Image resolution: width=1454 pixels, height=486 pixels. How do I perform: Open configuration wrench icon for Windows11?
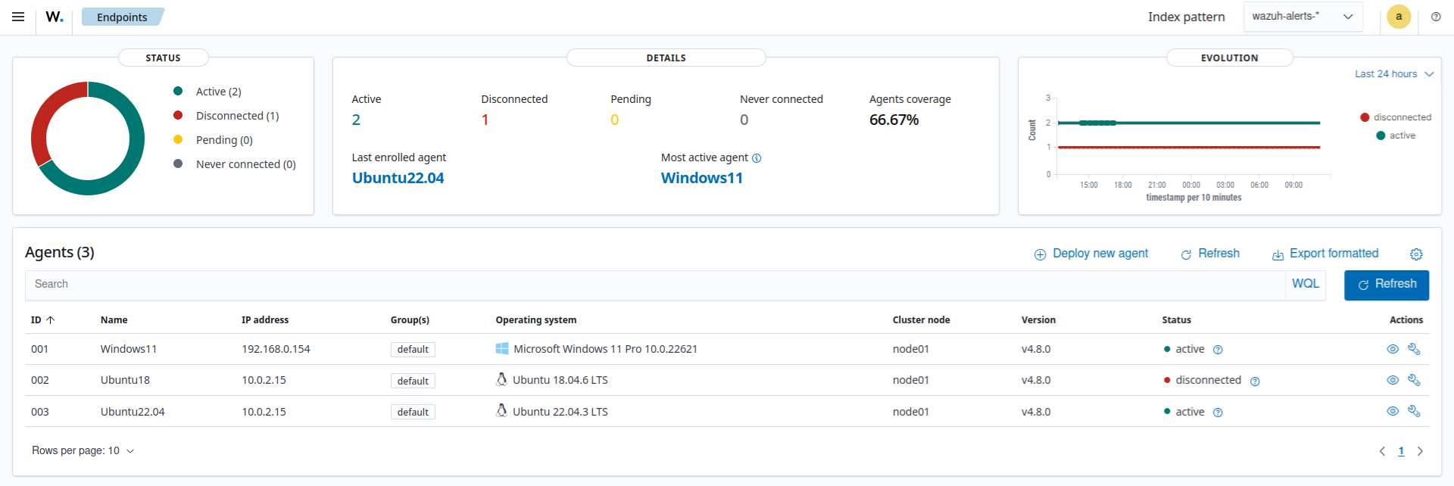(1414, 349)
